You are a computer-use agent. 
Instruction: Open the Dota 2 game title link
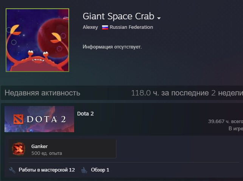point(85,114)
